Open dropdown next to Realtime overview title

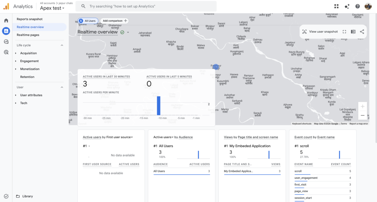coord(128,32)
